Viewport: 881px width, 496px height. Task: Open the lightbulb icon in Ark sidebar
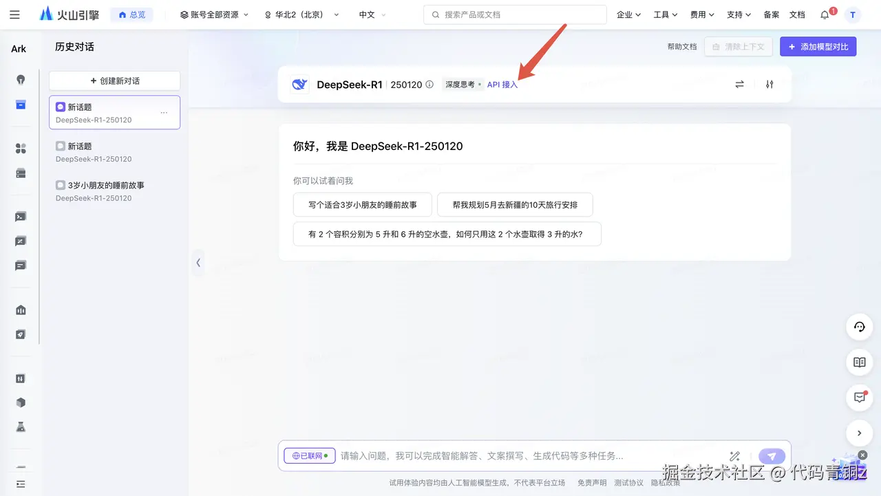pos(21,79)
